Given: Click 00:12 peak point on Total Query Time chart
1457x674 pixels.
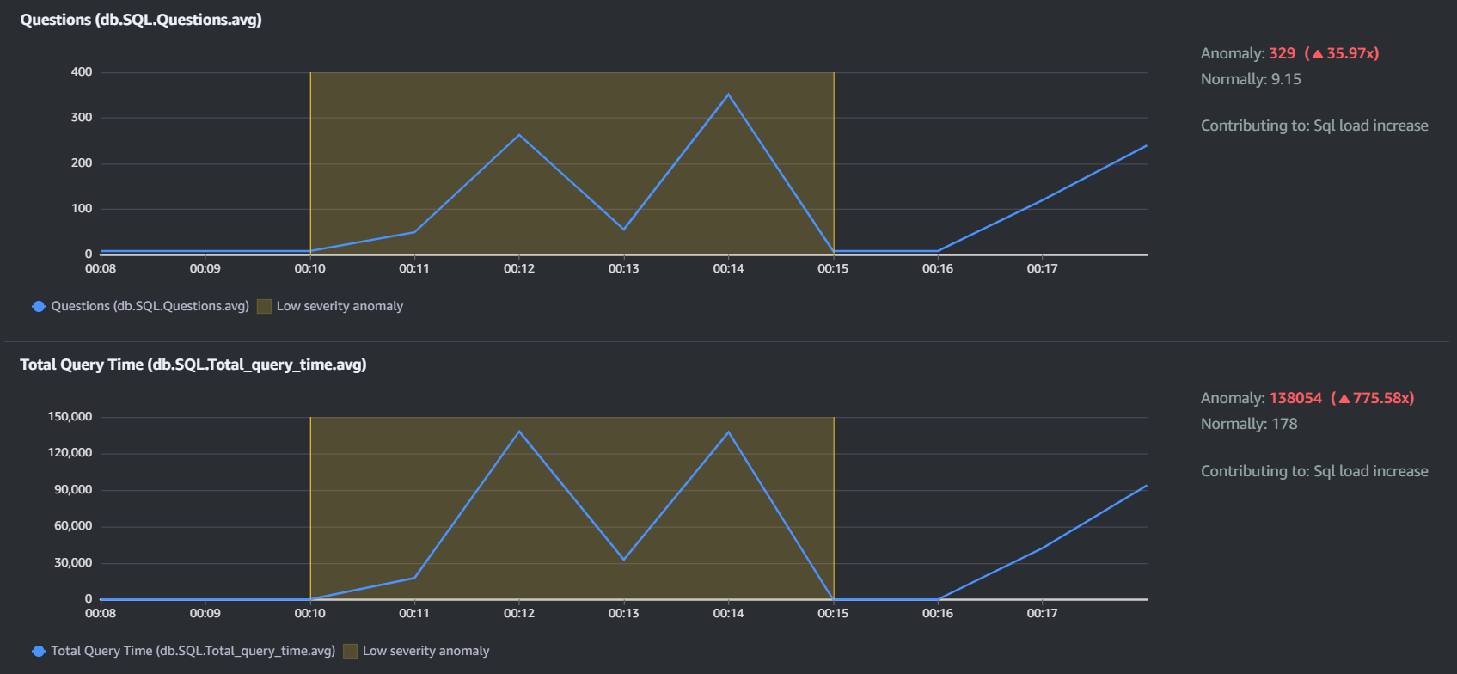Looking at the screenshot, I should click(519, 432).
